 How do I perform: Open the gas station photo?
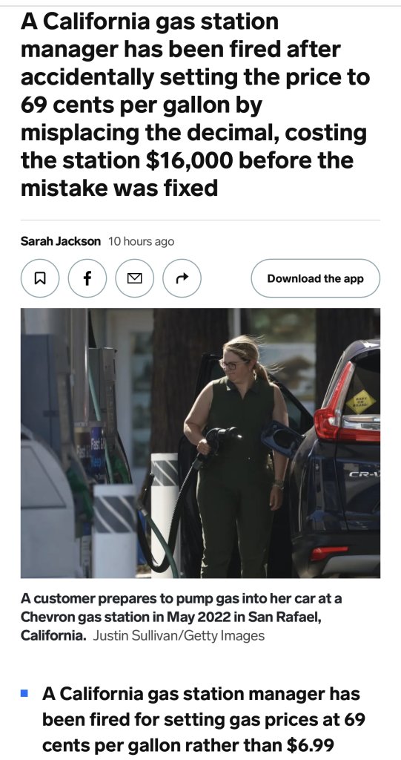click(200, 443)
